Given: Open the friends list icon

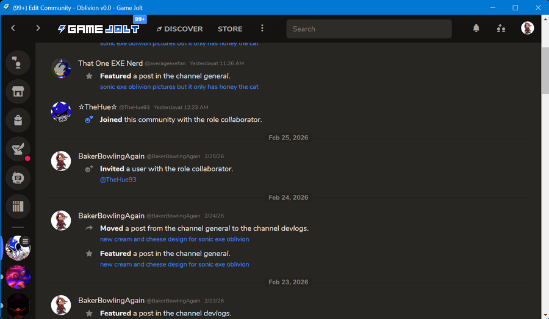Looking at the screenshot, I should [x=501, y=29].
